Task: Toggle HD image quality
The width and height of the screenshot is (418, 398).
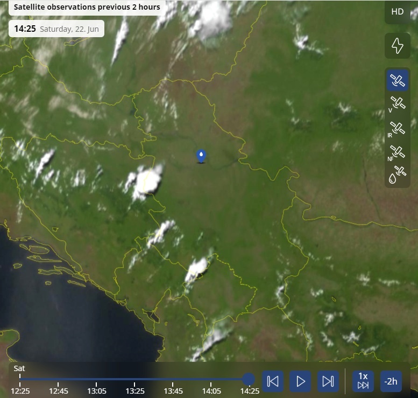Action: pos(397,12)
